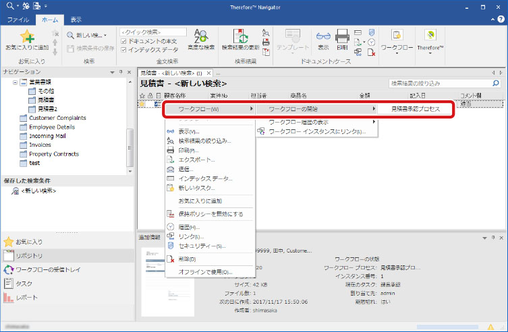Viewport: 508px width, 332px height.
Task: Click the 検索結果の絞り込み search field
Action: [442, 83]
